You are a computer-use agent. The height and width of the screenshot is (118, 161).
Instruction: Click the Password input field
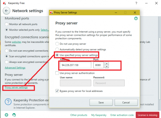pyautogui.click(x=109, y=83)
